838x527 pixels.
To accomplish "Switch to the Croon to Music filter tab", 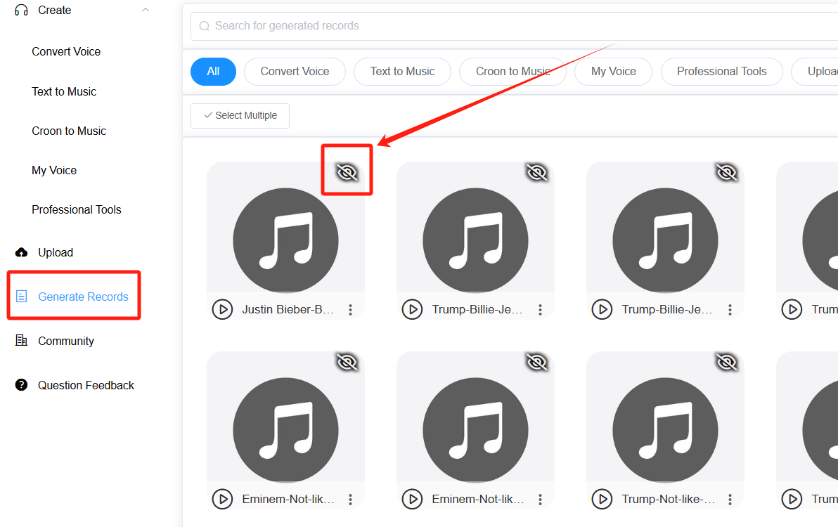I will click(x=513, y=72).
